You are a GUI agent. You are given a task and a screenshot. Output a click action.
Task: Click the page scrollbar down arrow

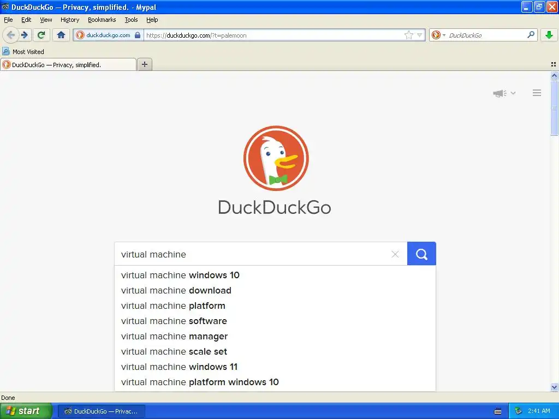pyautogui.click(x=554, y=387)
